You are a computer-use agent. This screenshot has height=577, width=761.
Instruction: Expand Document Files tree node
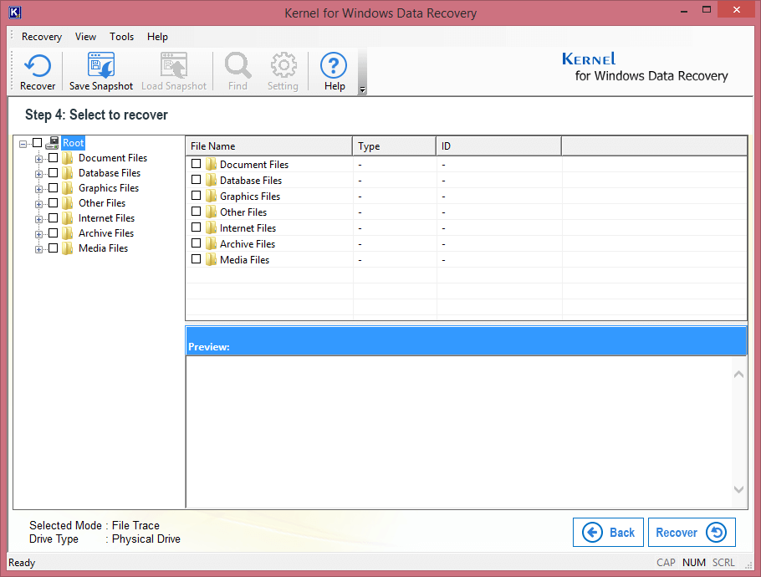(x=38, y=159)
